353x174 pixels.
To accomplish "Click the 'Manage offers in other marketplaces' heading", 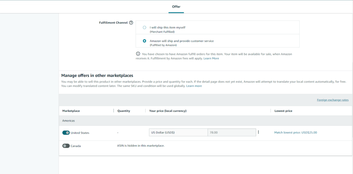I will (97, 76).
